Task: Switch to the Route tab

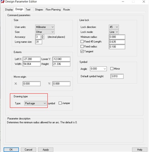Action: coord(66,9)
